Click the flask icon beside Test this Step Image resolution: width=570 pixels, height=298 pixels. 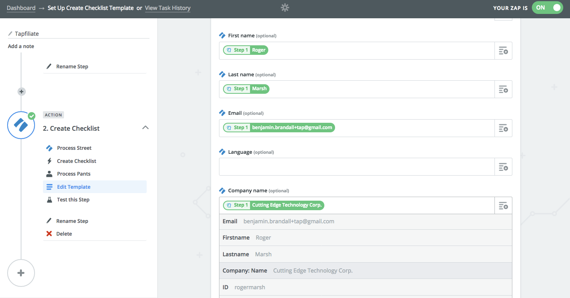pos(49,199)
